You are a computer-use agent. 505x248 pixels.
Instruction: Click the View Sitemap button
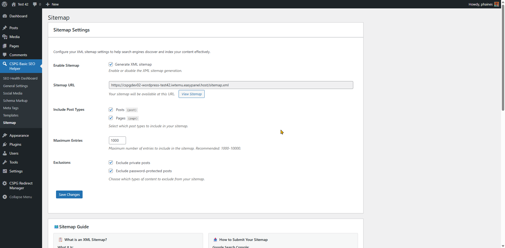tap(191, 94)
